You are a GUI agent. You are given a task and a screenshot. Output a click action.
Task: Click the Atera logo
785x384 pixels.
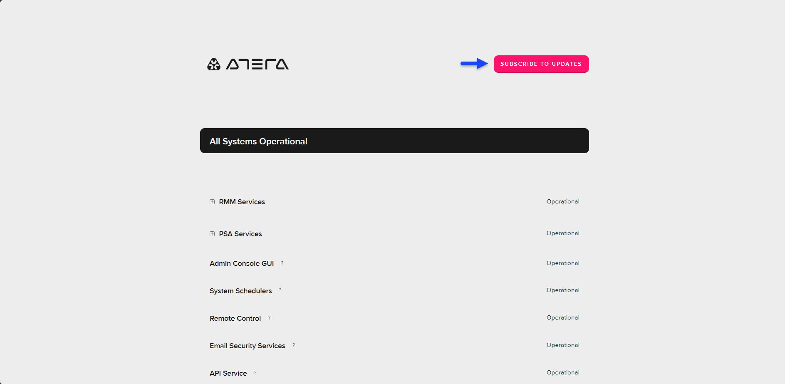pos(248,64)
